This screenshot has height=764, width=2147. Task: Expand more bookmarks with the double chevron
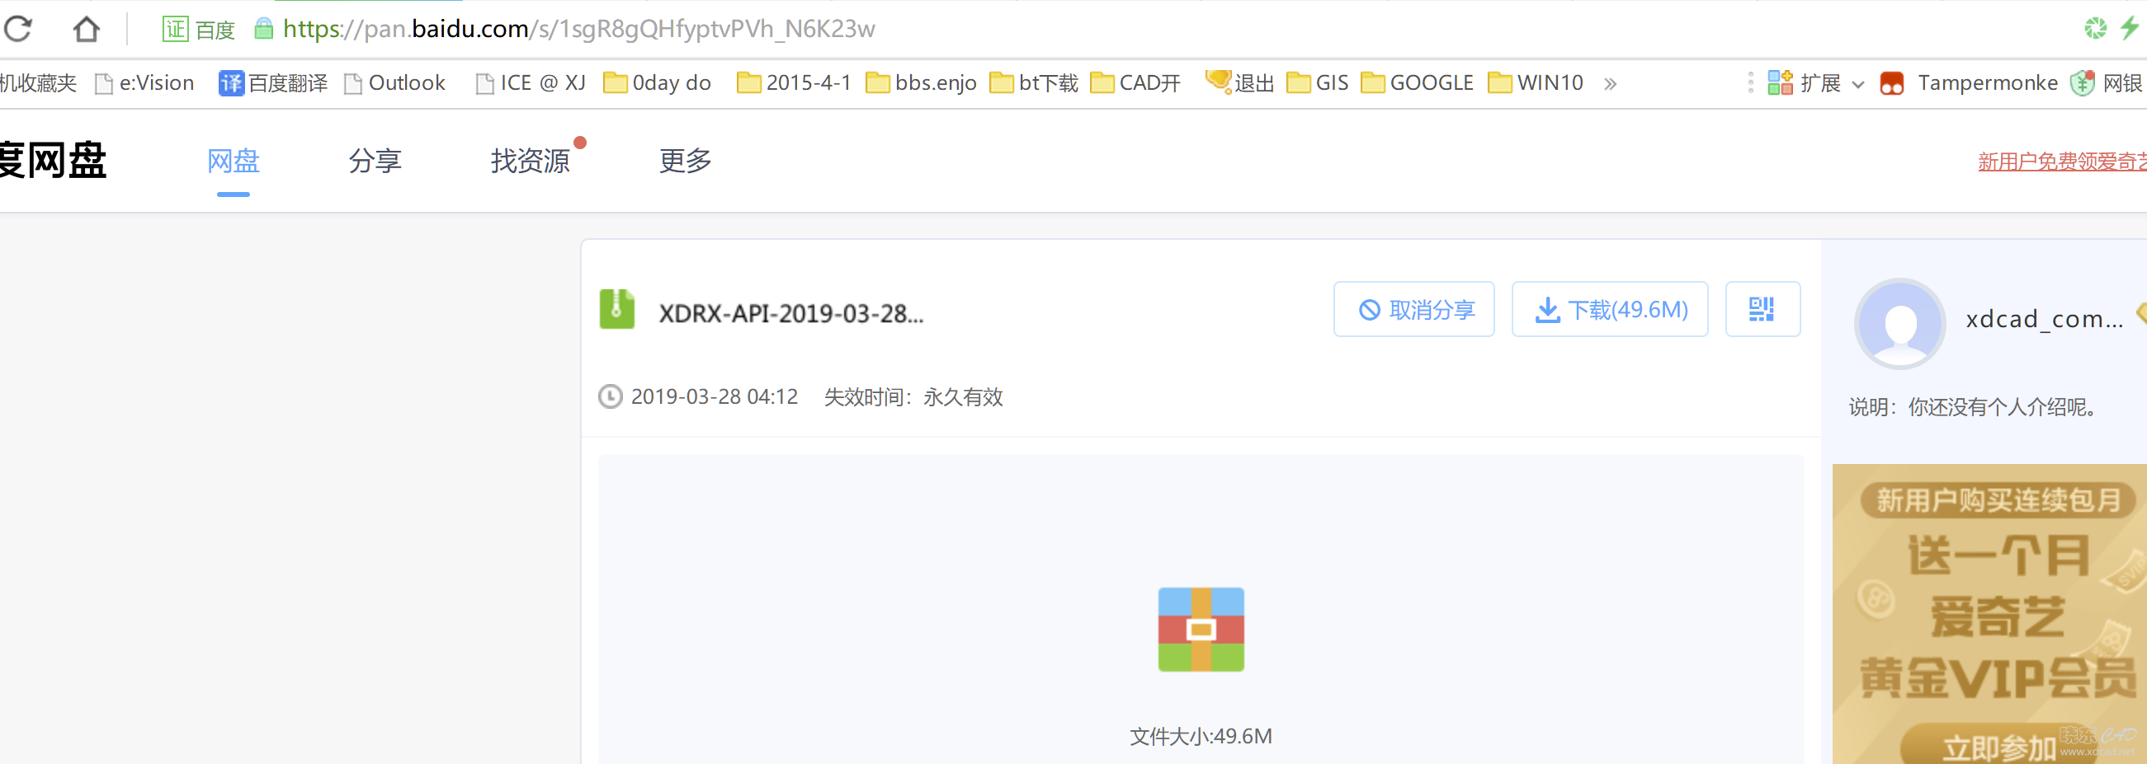1611,83
